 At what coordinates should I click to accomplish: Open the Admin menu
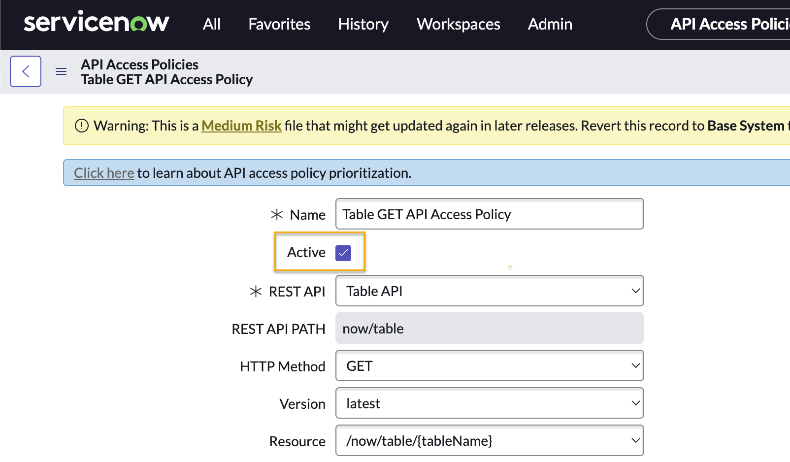(550, 24)
